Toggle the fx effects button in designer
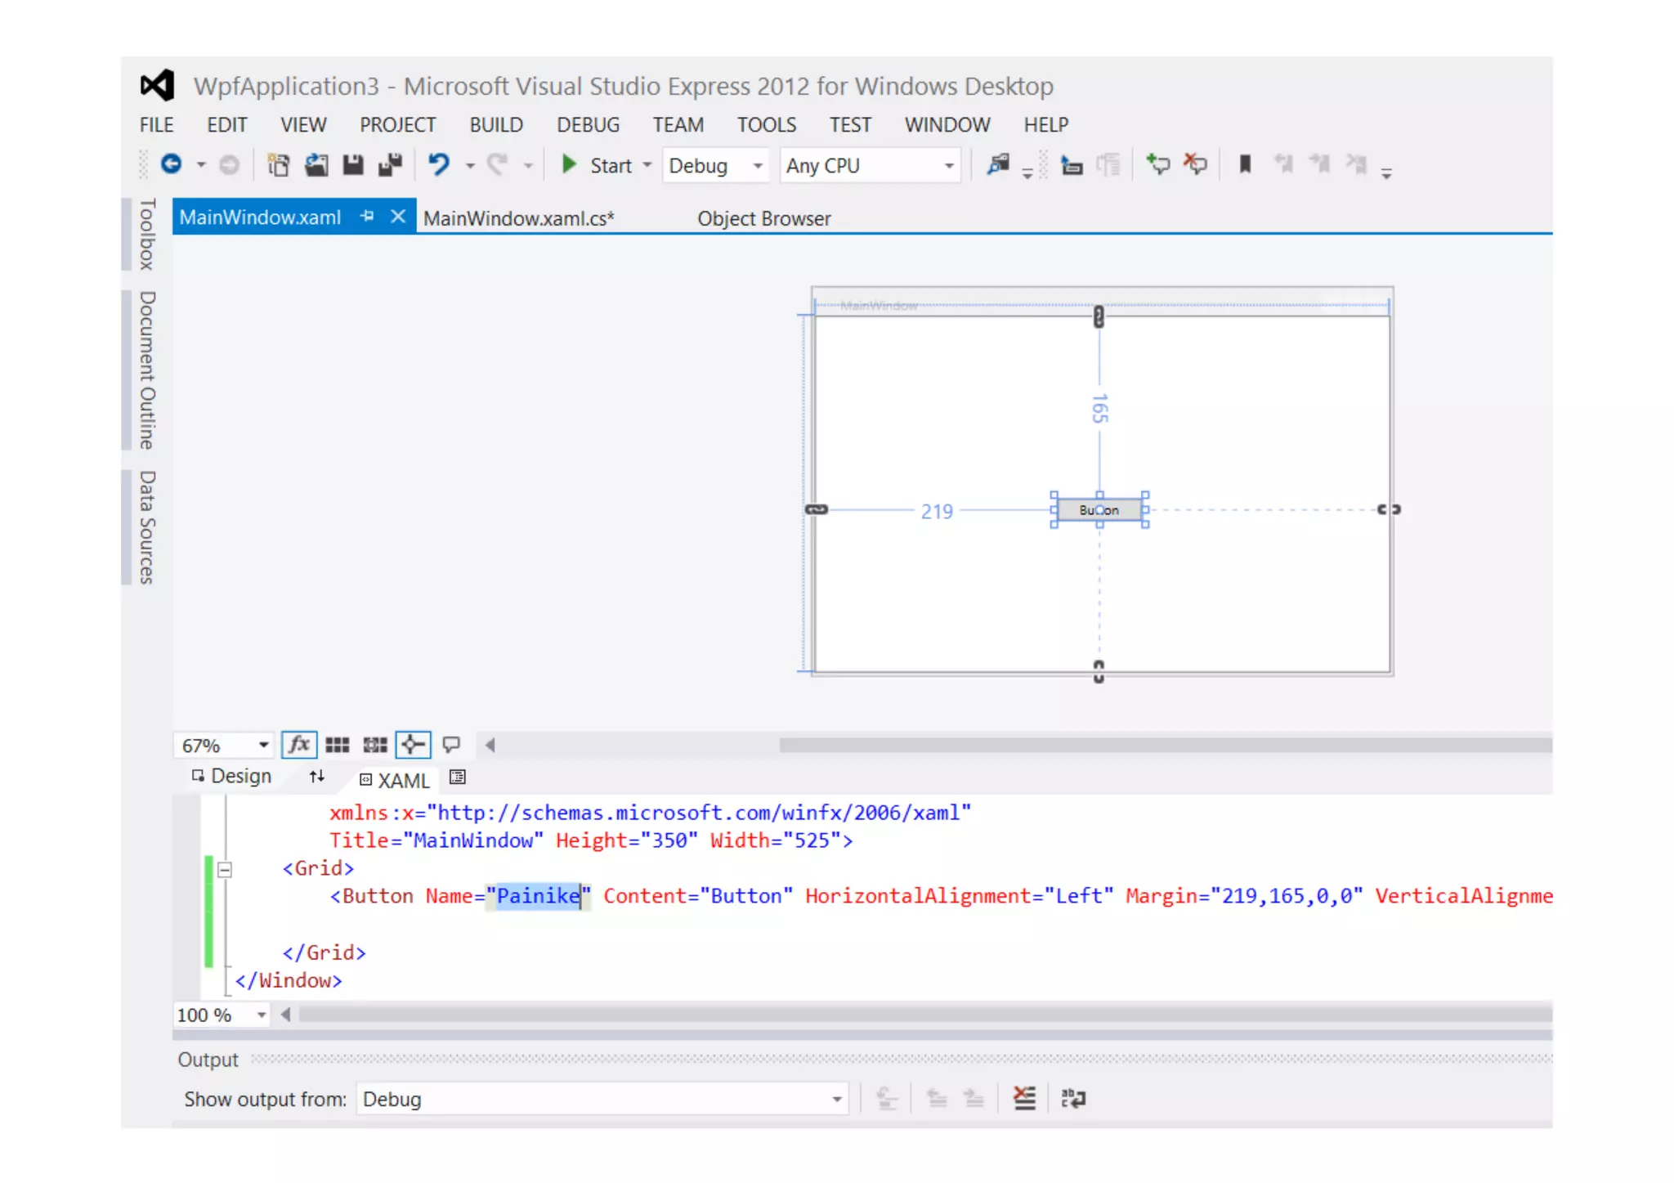 pos(299,745)
